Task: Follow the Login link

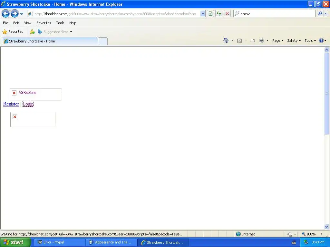Action: pyautogui.click(x=28, y=104)
